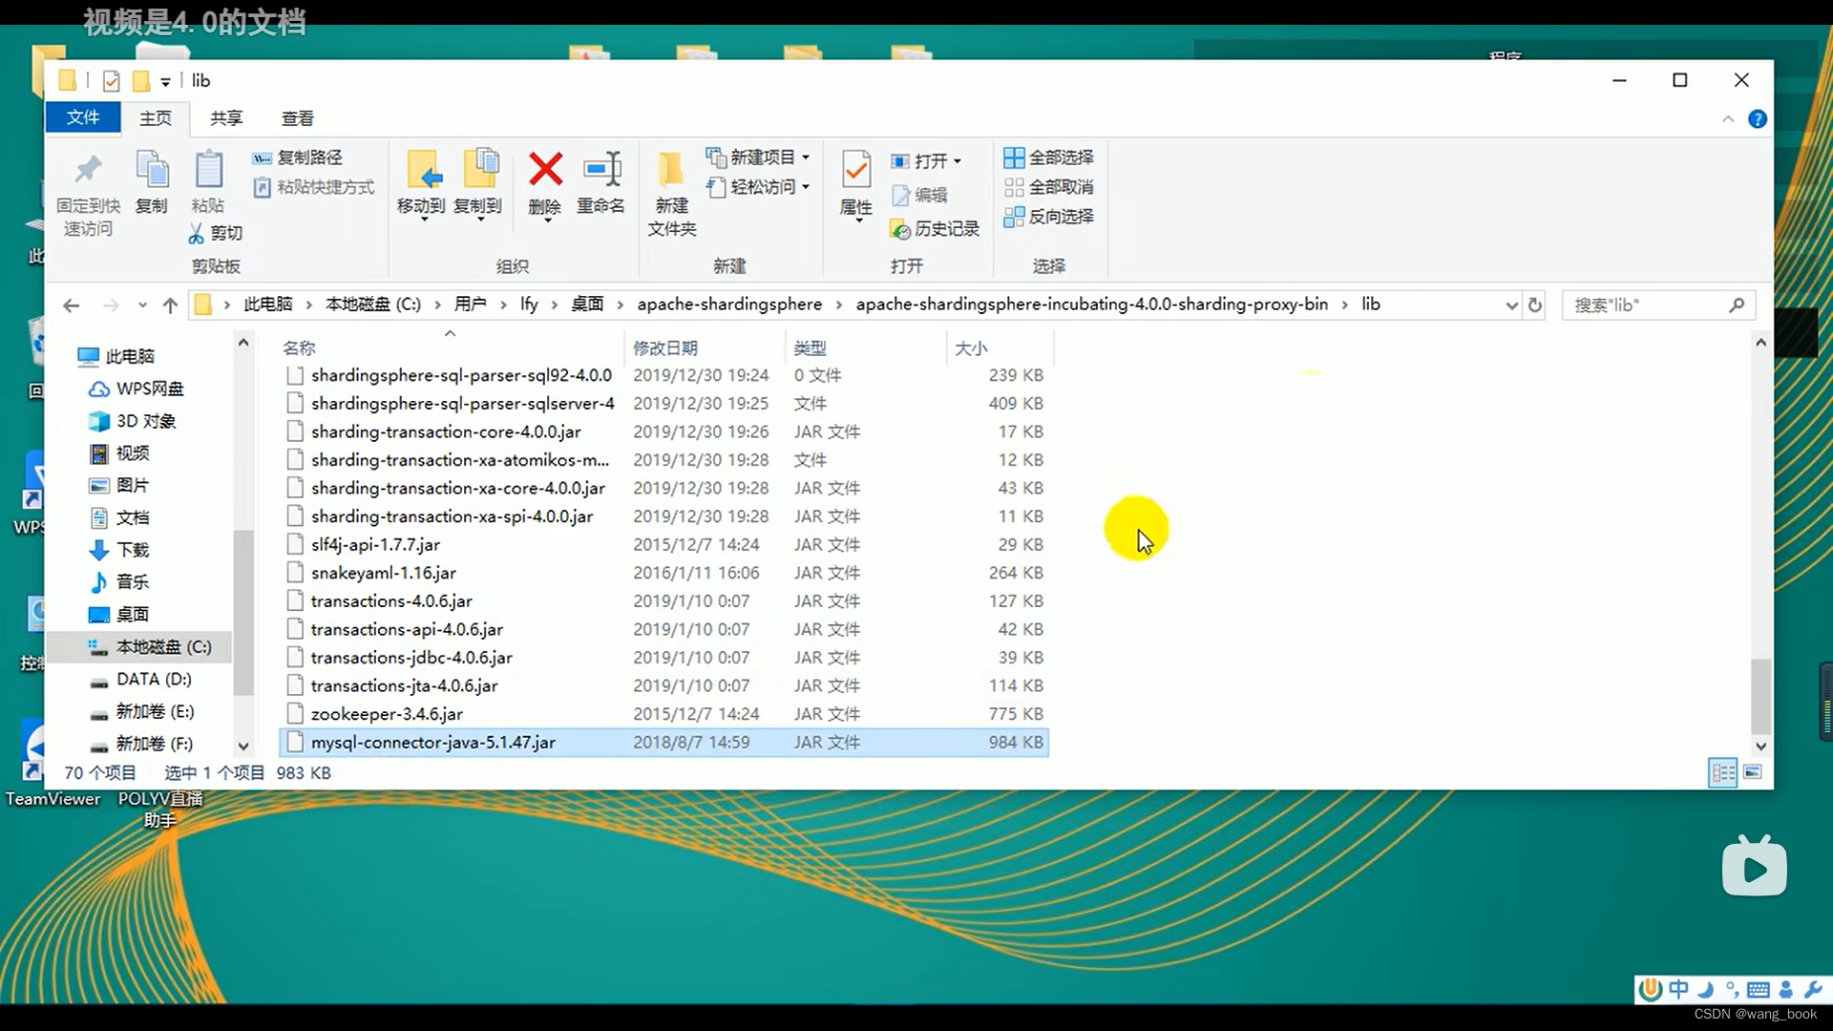Select zookeeper-3.4.6.jar file
This screenshot has width=1833, height=1031.
(664, 714)
